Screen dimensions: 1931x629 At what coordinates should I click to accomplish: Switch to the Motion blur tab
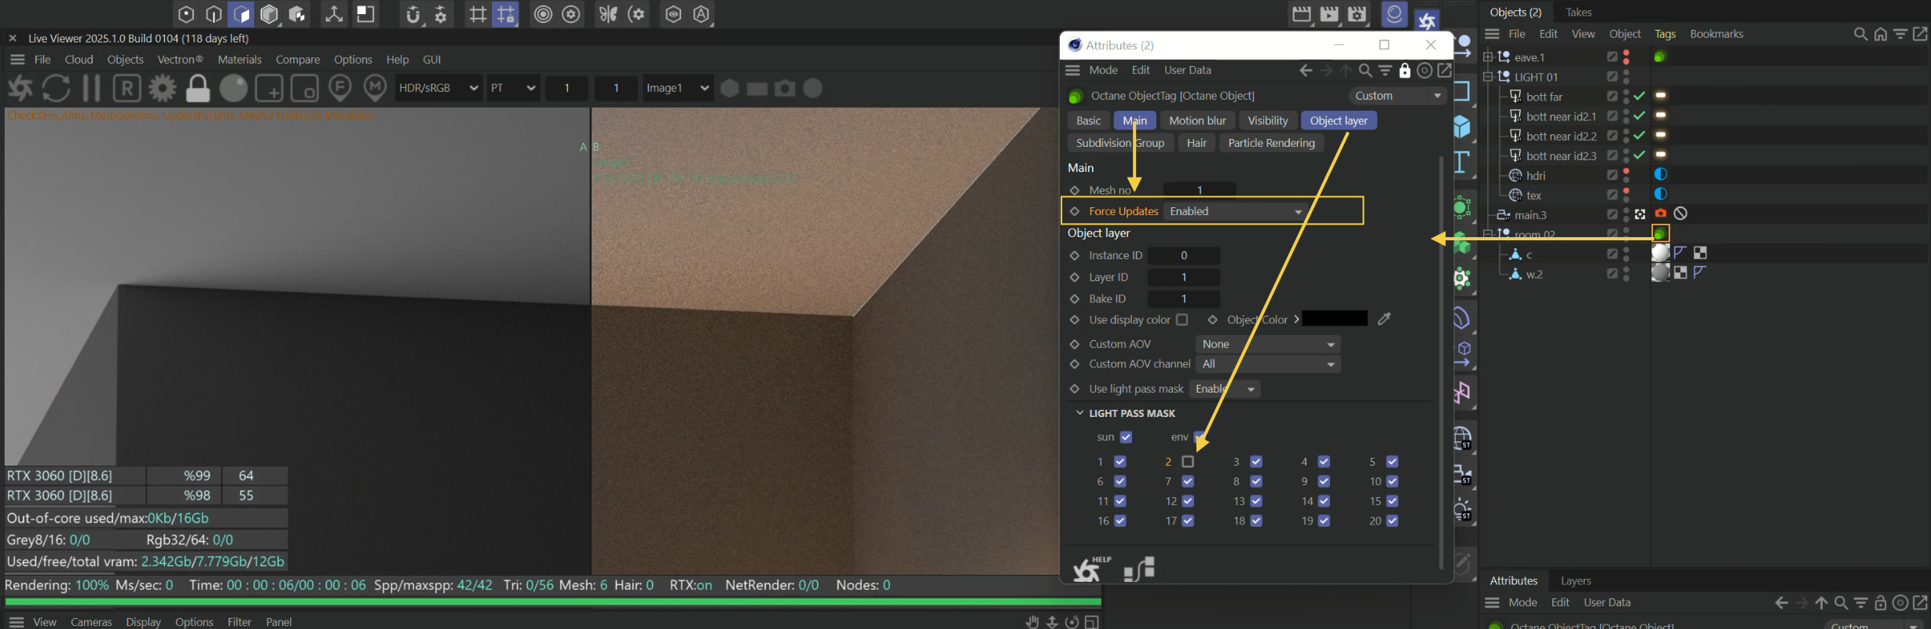click(x=1197, y=121)
